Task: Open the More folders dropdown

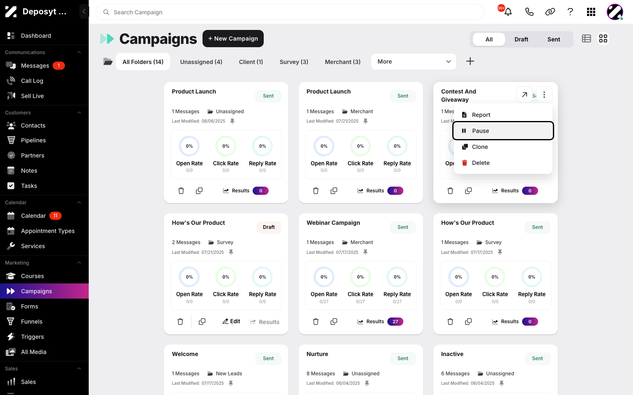Action: pos(414,62)
